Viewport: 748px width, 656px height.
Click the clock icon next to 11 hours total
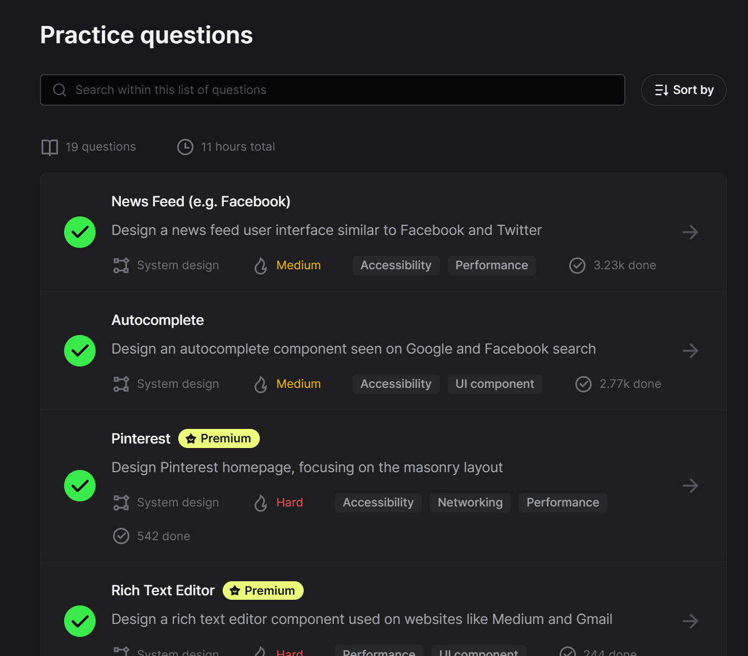tap(186, 147)
